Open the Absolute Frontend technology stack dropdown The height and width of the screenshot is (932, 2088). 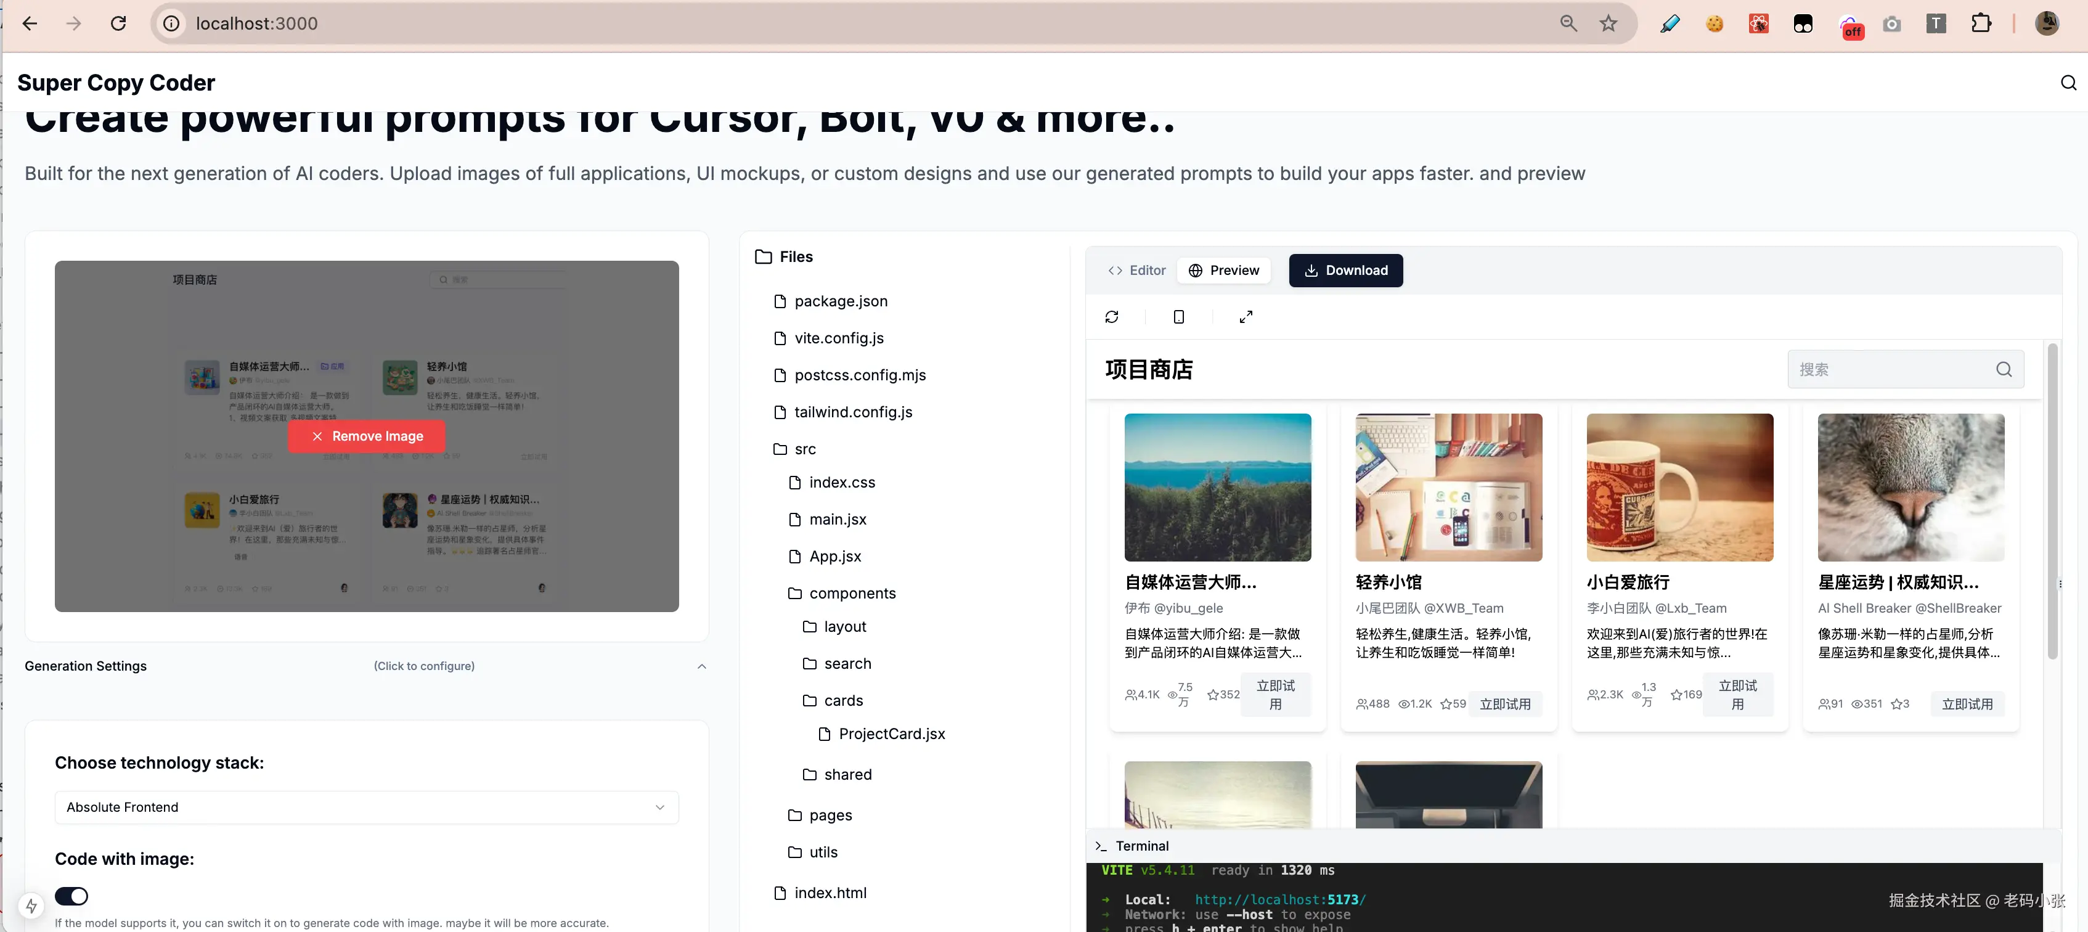click(365, 807)
